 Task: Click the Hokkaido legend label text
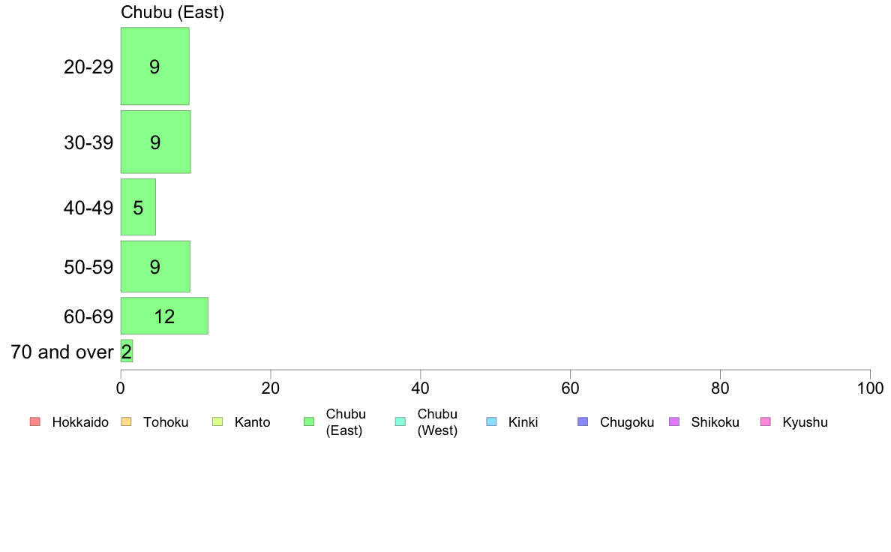[80, 422]
